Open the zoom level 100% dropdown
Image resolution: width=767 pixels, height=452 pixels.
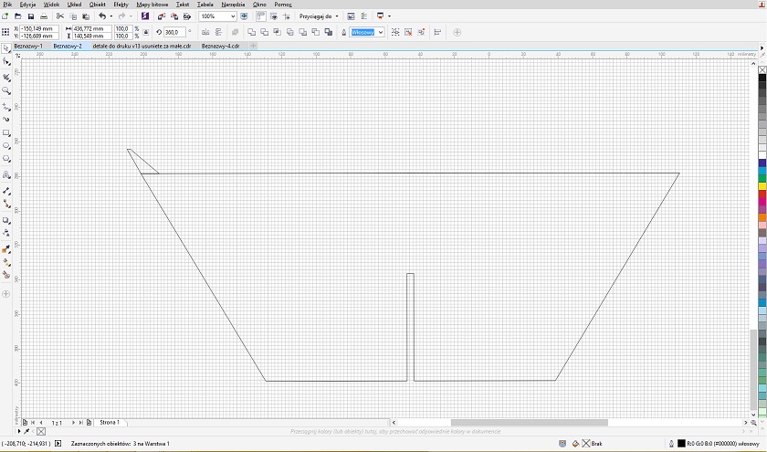[232, 16]
